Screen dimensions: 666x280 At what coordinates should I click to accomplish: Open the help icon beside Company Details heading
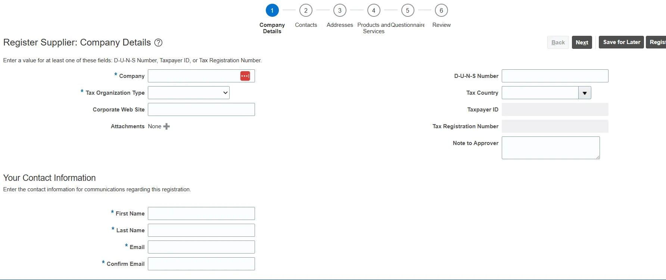point(158,43)
